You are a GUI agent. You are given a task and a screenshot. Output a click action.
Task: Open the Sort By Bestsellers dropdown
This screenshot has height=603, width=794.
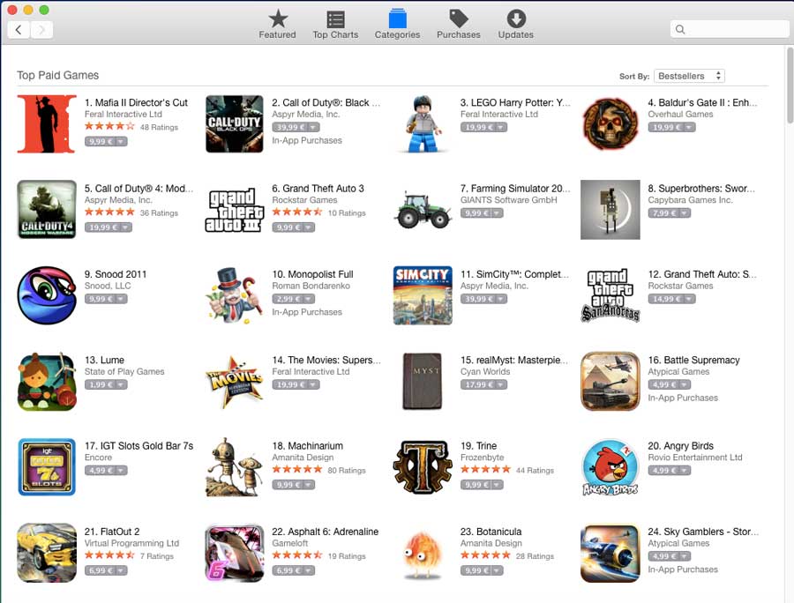click(x=689, y=76)
